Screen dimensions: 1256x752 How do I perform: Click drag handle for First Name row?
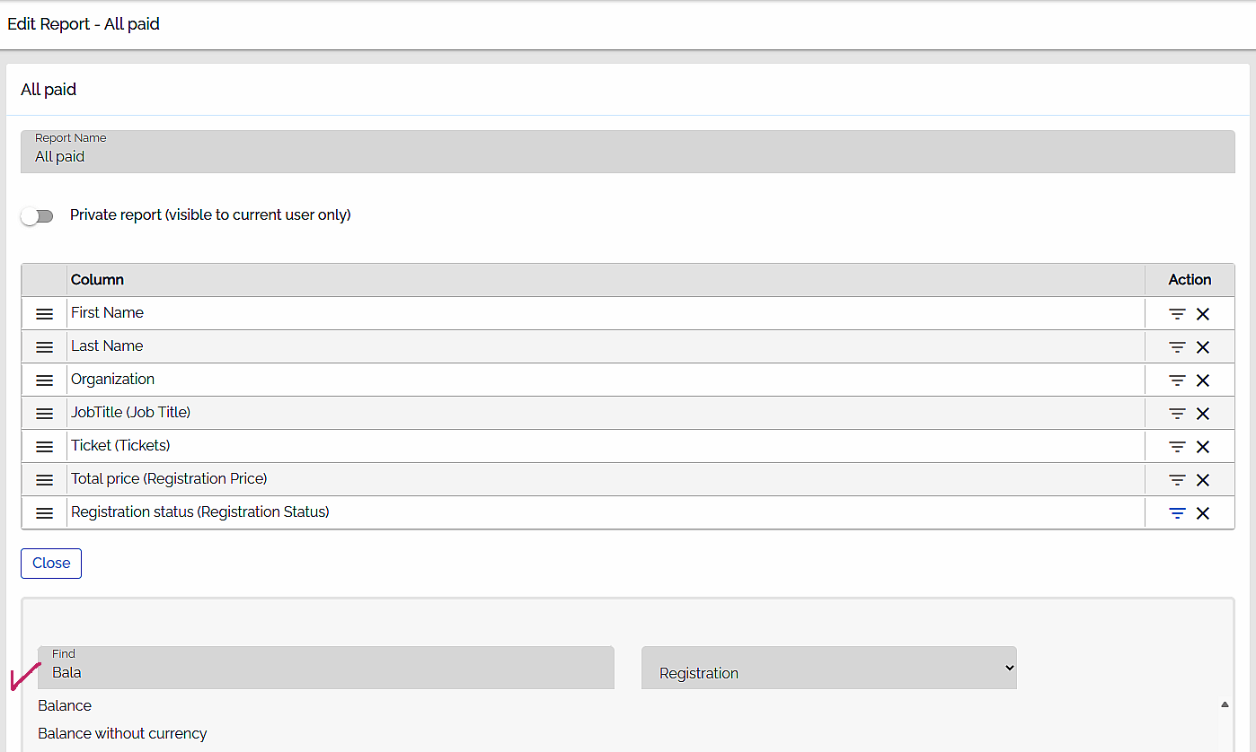(44, 314)
